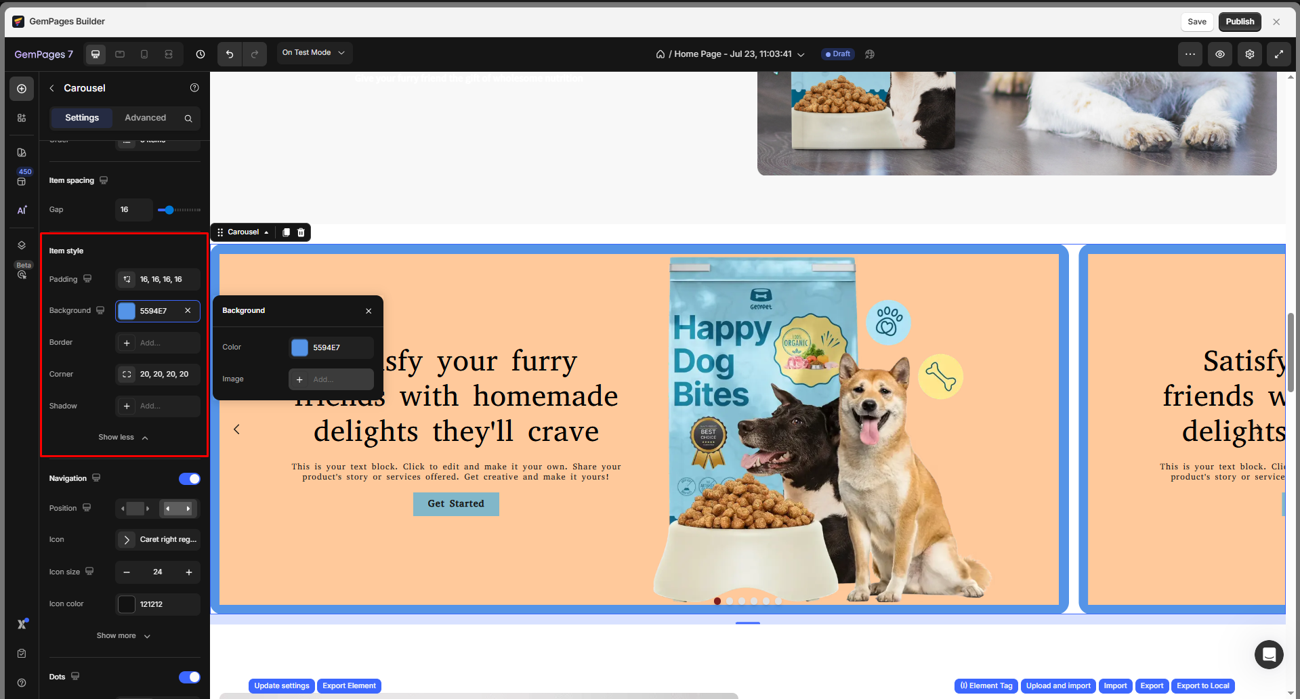Search settings with magnifier icon

tap(188, 119)
